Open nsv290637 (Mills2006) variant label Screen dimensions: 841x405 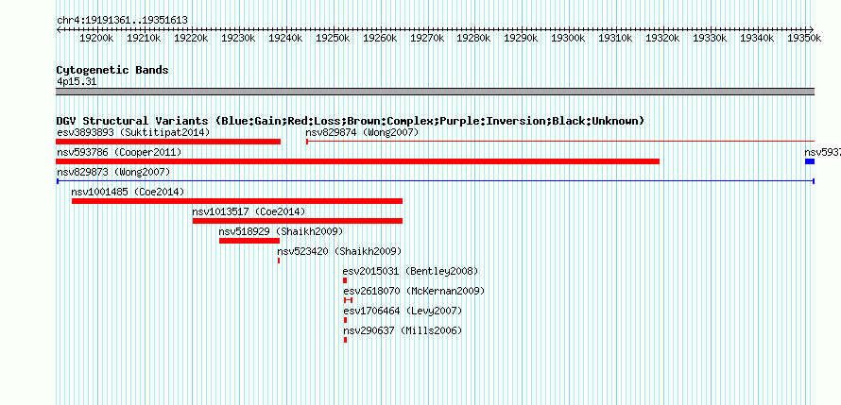point(403,330)
